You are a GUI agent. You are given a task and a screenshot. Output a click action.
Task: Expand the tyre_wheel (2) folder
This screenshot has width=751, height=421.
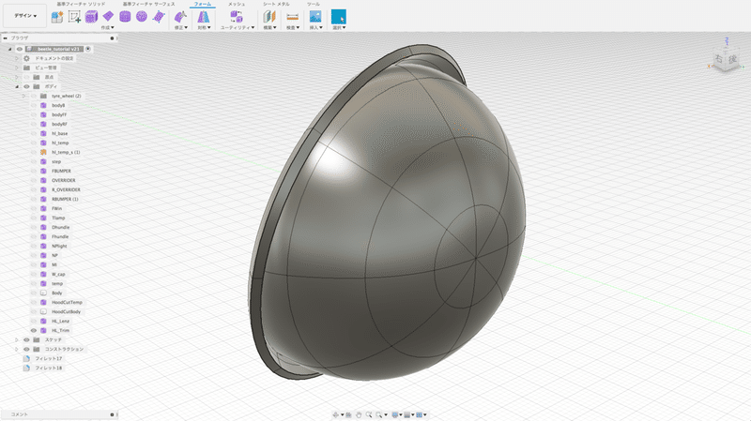pyautogui.click(x=23, y=97)
